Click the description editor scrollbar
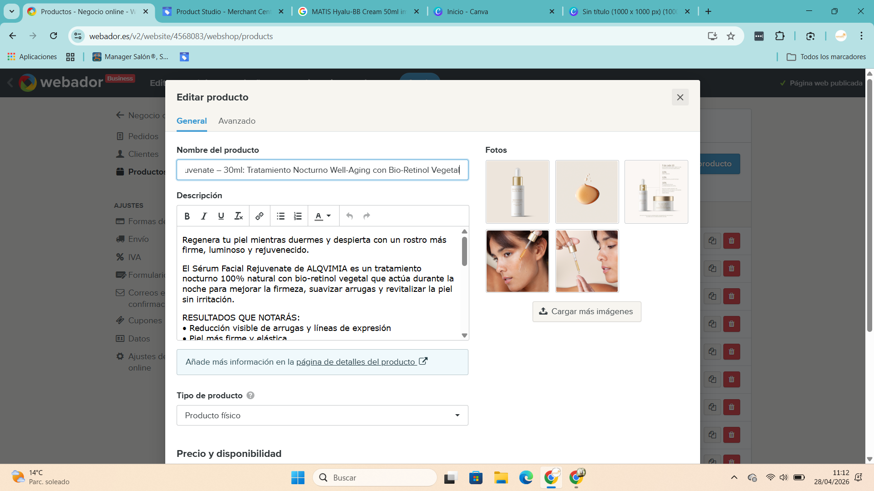Image resolution: width=874 pixels, height=491 pixels. (464, 251)
